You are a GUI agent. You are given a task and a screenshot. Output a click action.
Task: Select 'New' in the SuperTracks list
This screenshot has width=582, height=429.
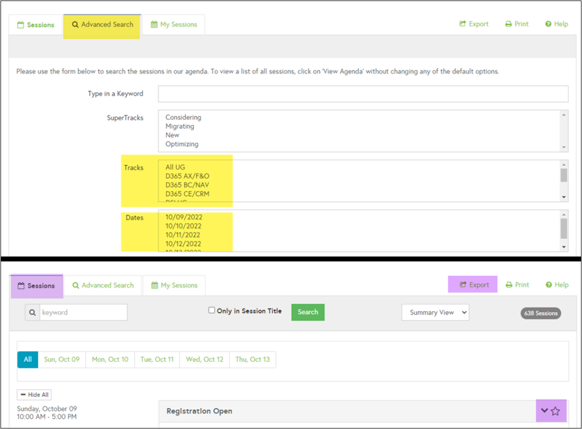coord(172,135)
